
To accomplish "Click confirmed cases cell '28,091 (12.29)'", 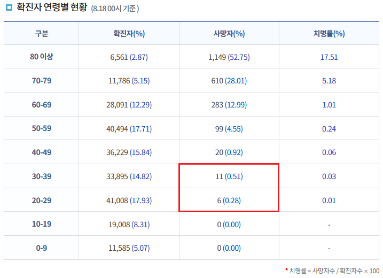I will (x=129, y=105).
